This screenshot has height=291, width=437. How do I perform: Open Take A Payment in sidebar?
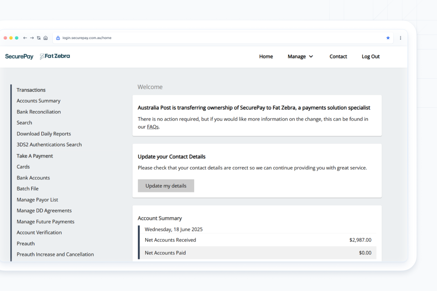click(x=35, y=156)
